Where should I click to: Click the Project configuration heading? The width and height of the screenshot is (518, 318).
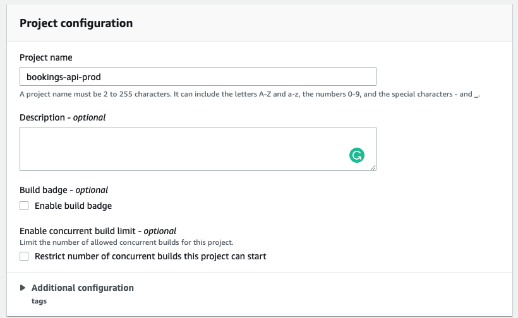(x=76, y=23)
